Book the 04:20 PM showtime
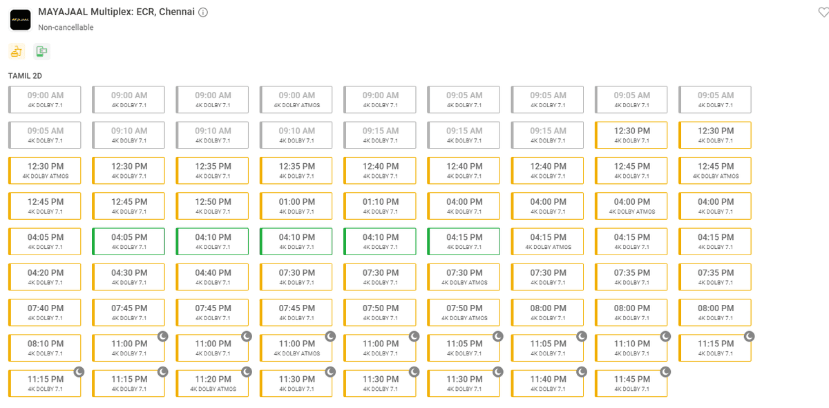 point(45,277)
